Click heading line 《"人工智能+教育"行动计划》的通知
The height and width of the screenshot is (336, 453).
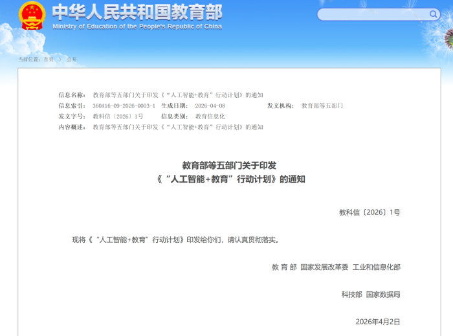pos(230,179)
